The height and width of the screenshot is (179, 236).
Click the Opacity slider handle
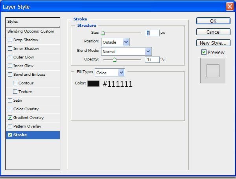[x=115, y=60]
